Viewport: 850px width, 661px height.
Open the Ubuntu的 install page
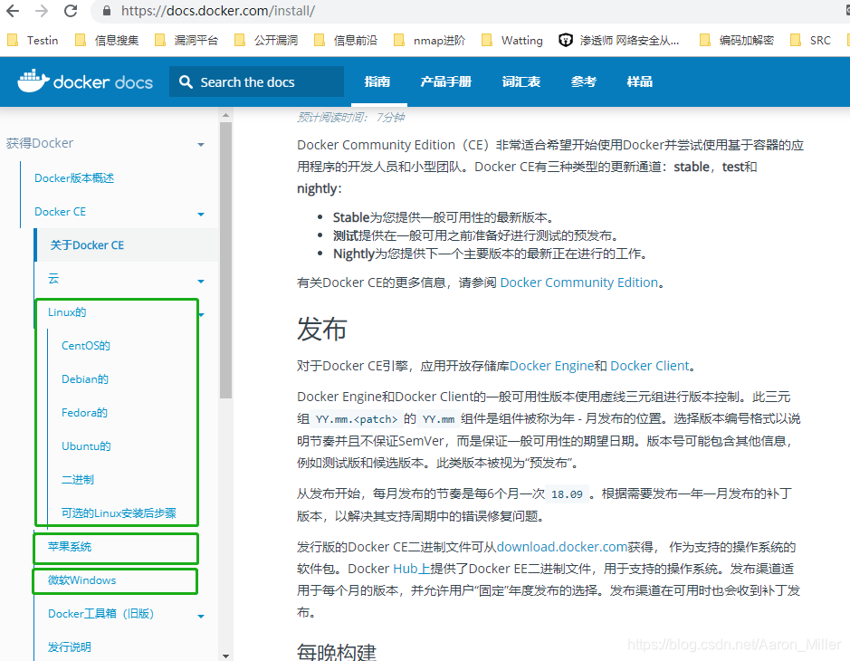[86, 446]
